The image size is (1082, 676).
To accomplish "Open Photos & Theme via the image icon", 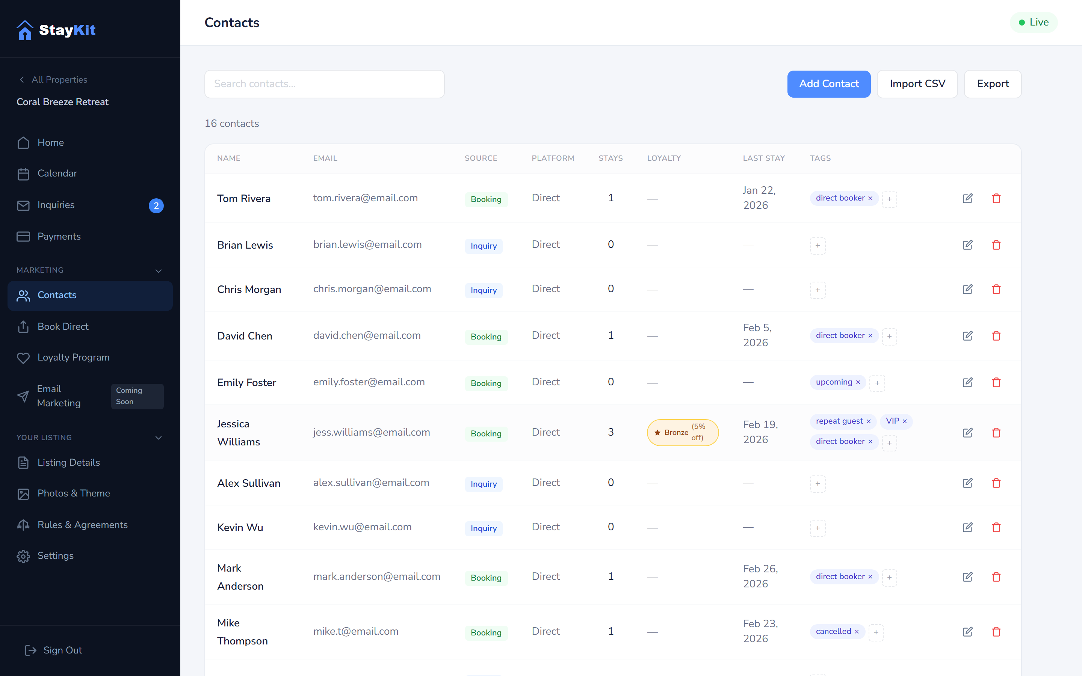I will click(23, 493).
